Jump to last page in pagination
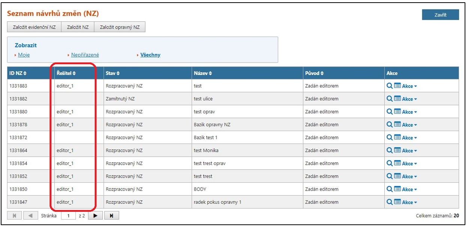Viewport: 468px width, 227px height. [111, 216]
